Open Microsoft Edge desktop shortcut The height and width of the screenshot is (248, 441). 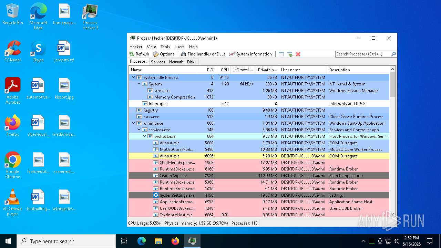pos(38,17)
